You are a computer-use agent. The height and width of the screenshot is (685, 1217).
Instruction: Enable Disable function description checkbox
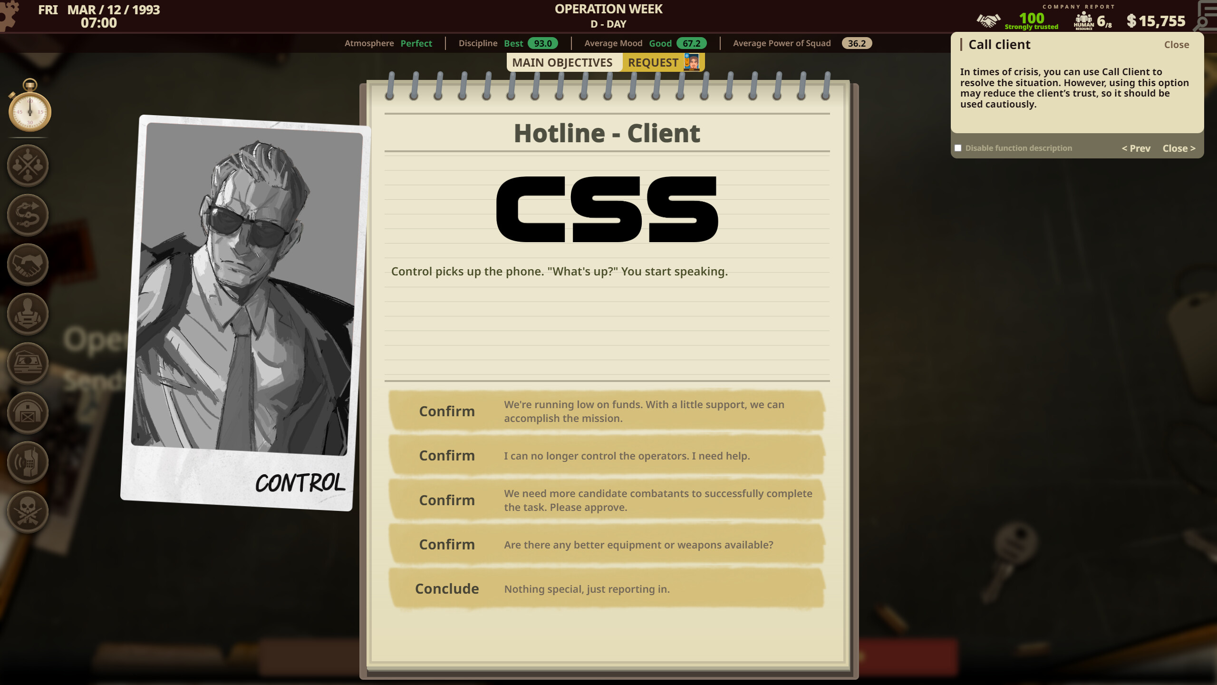tap(958, 148)
